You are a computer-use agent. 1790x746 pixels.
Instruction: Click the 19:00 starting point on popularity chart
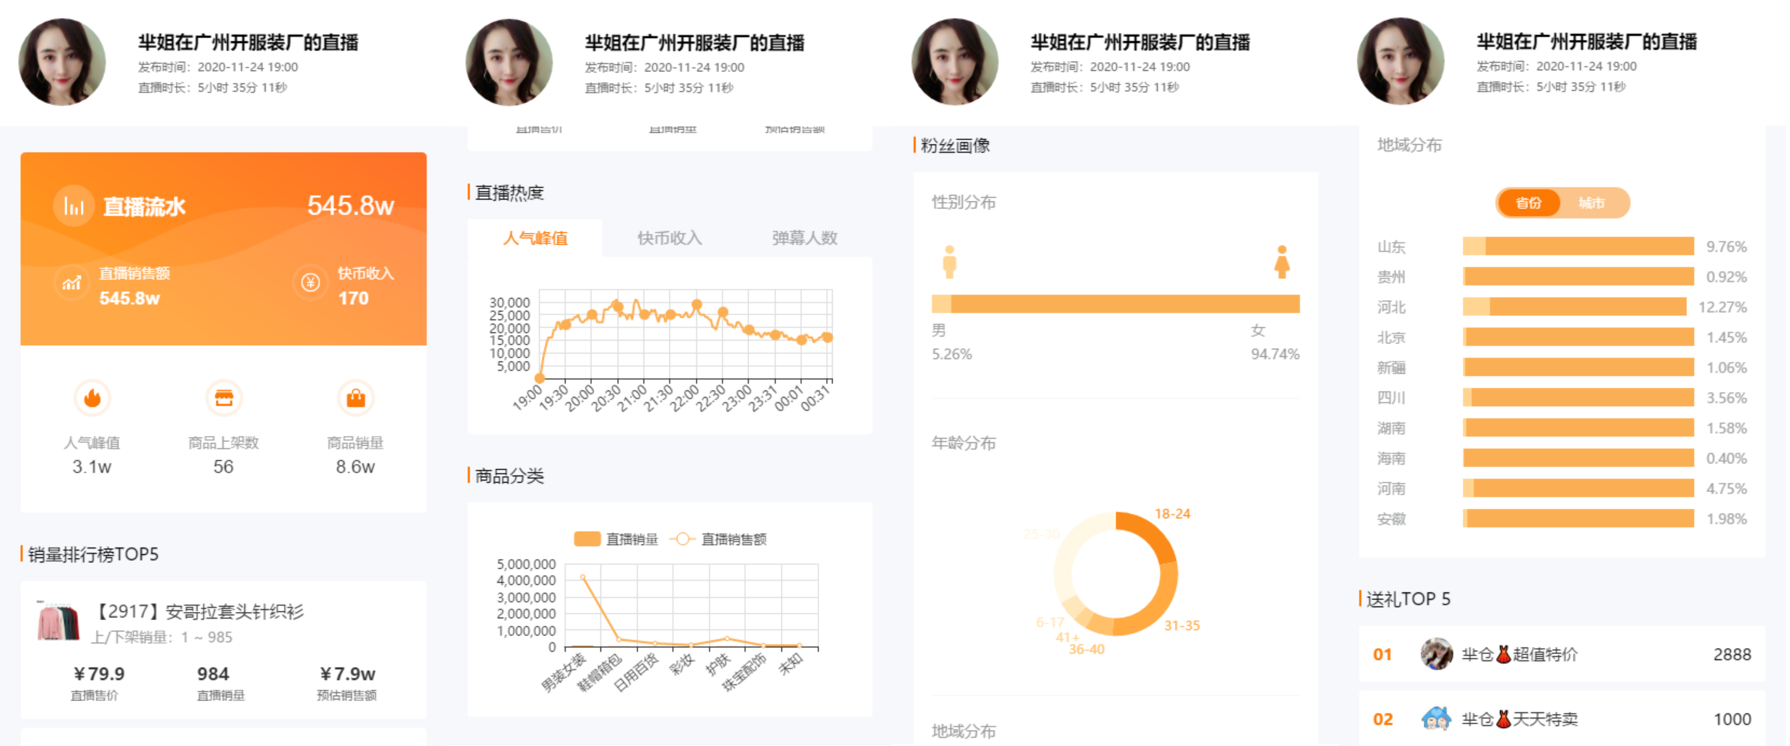point(540,378)
